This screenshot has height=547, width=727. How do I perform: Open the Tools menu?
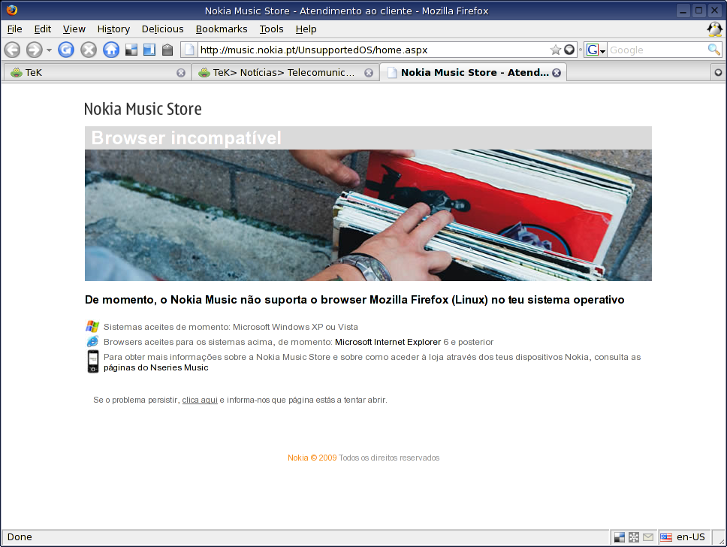point(272,29)
